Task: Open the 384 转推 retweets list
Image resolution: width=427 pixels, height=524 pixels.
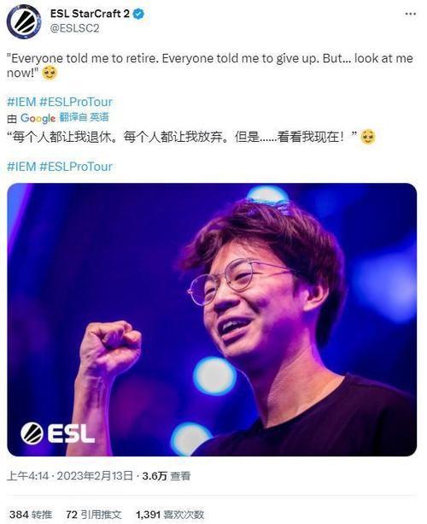Action: coord(31,515)
